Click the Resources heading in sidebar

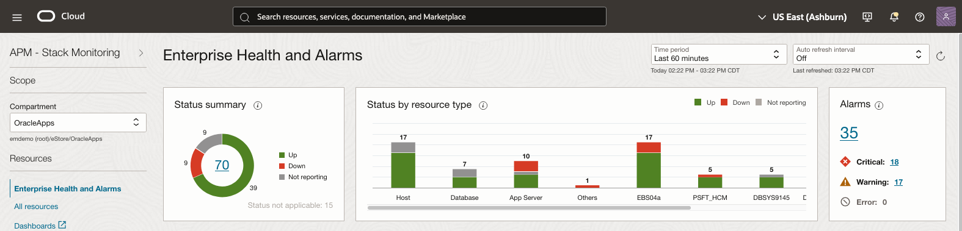coord(31,158)
